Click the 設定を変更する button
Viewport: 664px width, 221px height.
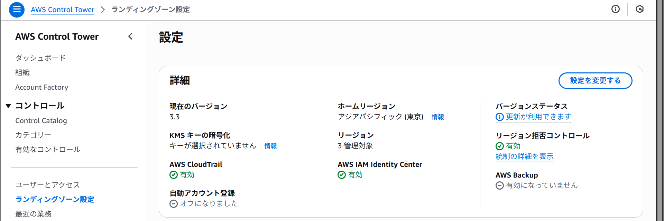coord(595,81)
